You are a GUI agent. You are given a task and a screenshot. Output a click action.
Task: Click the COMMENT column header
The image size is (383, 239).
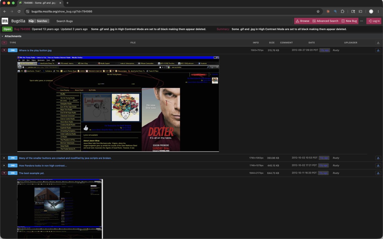coord(286,43)
